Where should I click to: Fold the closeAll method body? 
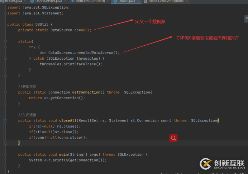5,121
